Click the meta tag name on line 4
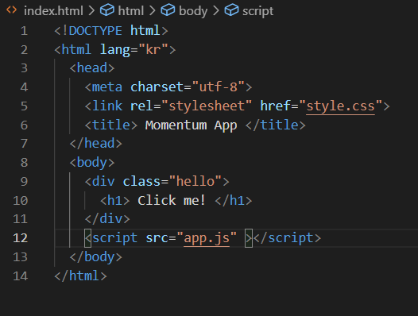418x316 pixels. [107, 87]
